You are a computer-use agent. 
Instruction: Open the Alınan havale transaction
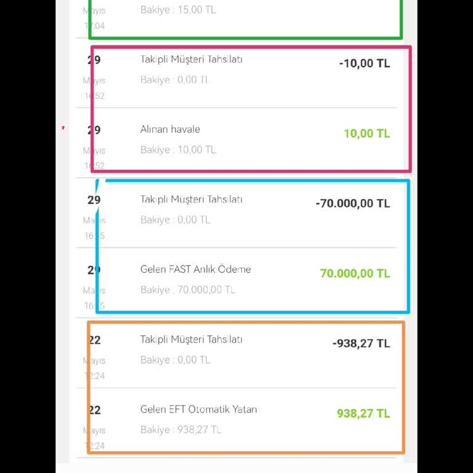(x=170, y=129)
